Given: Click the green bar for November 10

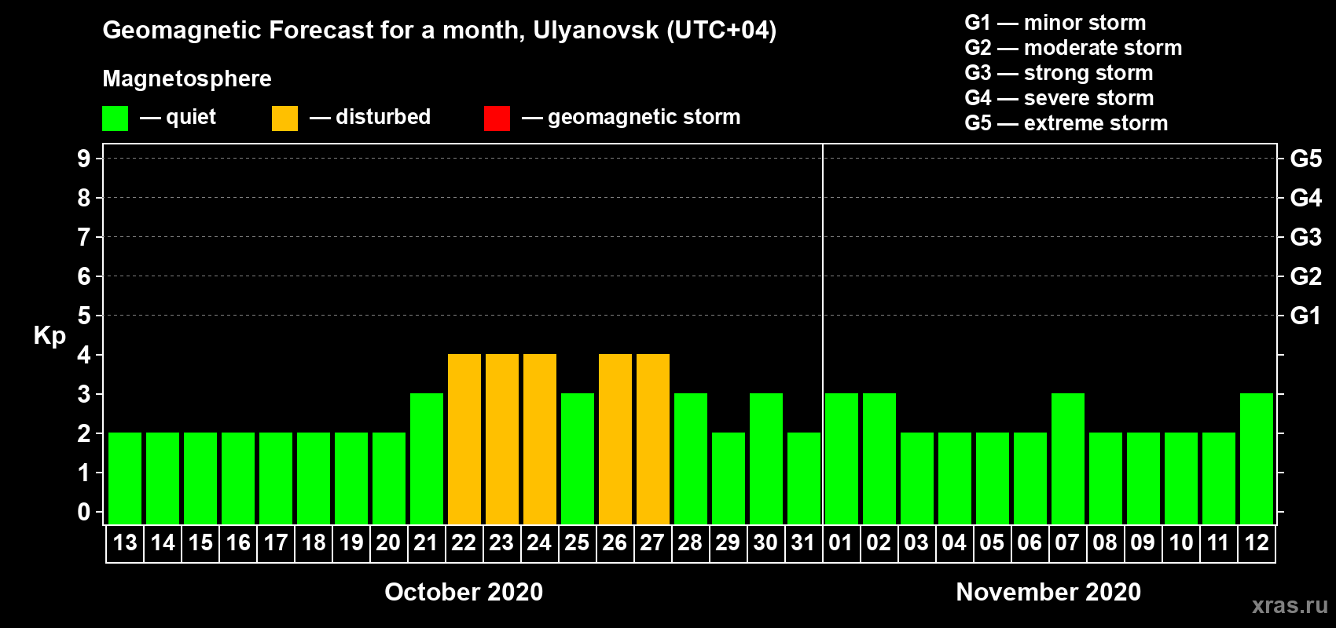Looking at the screenshot, I should 1181,478.
